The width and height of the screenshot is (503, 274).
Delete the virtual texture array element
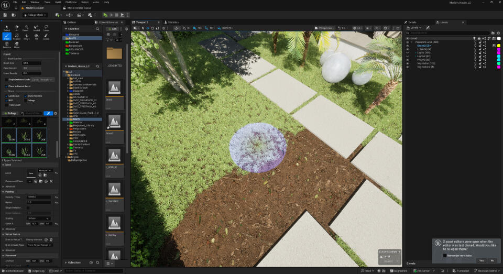point(51,239)
